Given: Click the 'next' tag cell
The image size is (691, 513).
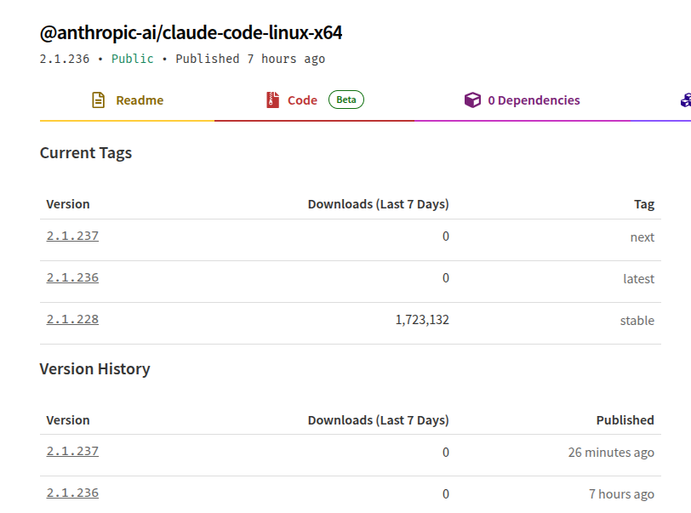Looking at the screenshot, I should point(642,237).
